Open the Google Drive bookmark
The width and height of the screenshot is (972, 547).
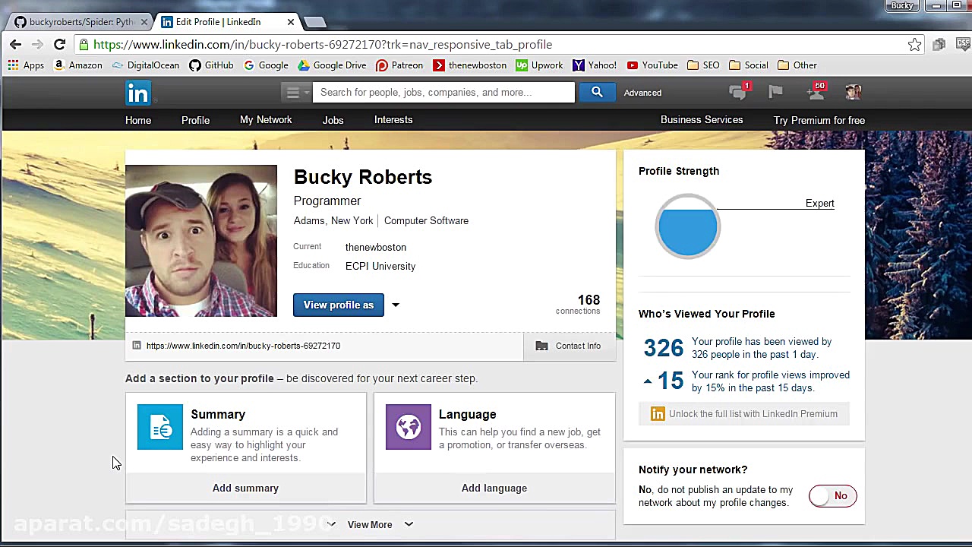[332, 65]
